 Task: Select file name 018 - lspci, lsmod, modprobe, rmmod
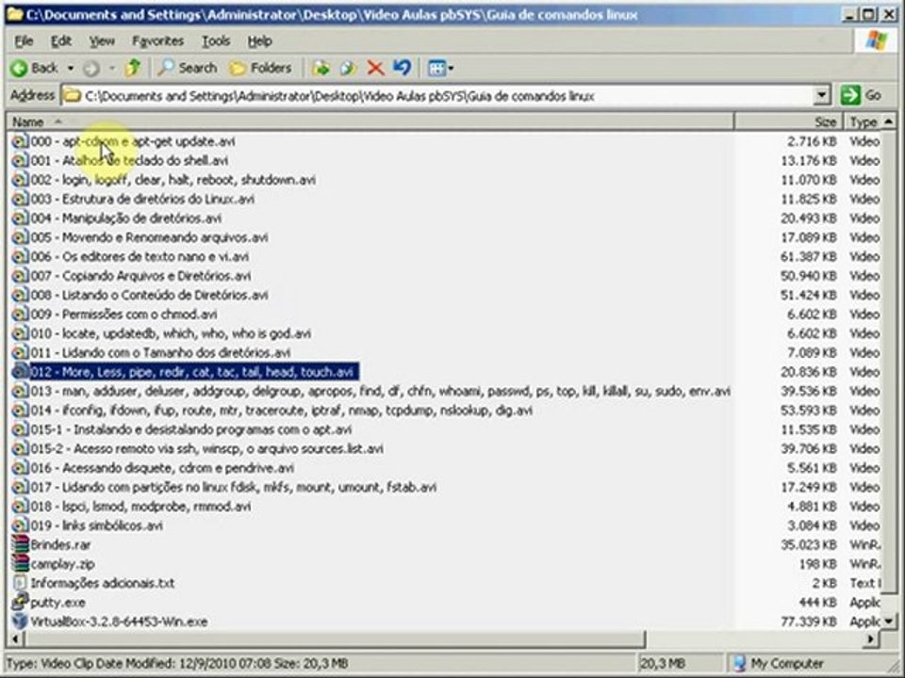tap(140, 507)
